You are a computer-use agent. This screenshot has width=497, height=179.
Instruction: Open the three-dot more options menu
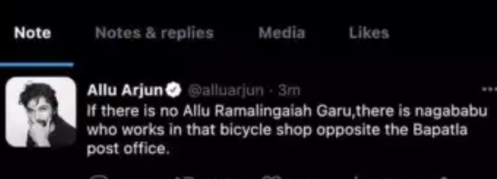click(x=490, y=90)
